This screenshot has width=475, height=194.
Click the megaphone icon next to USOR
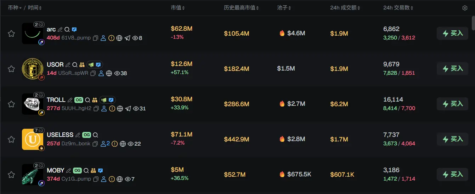[x=91, y=65]
